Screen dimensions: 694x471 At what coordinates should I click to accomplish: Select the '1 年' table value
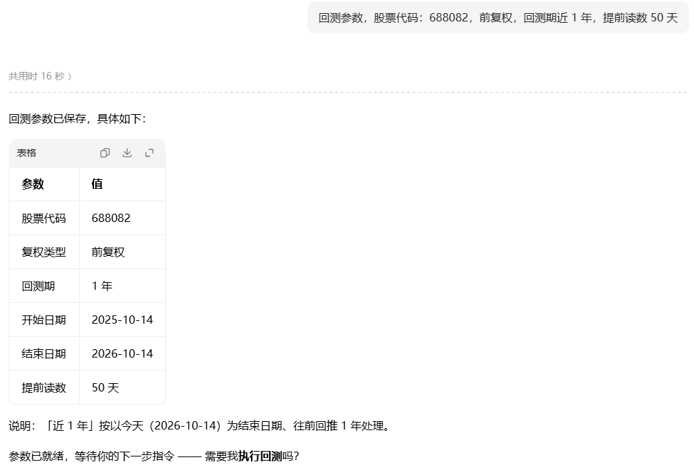click(x=102, y=286)
